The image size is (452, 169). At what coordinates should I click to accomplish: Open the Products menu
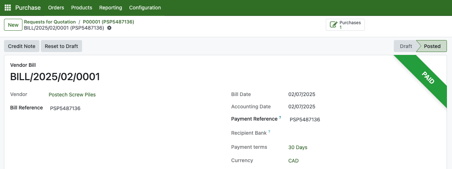coord(82,8)
